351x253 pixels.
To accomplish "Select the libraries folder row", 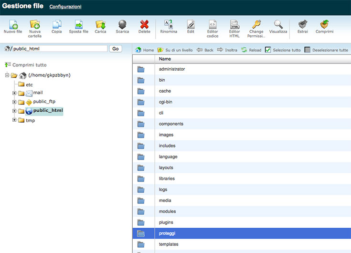I will point(242,179).
